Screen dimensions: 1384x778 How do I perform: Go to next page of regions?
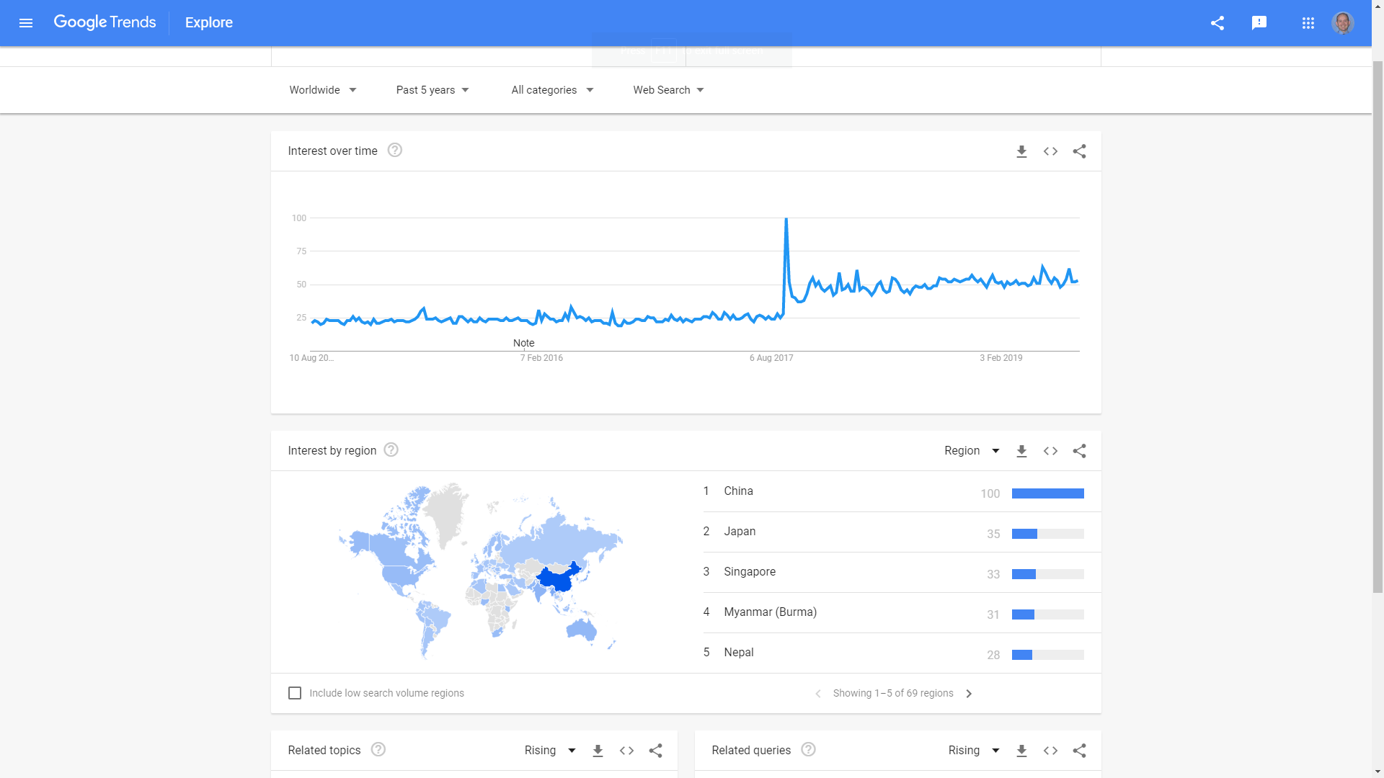969,694
